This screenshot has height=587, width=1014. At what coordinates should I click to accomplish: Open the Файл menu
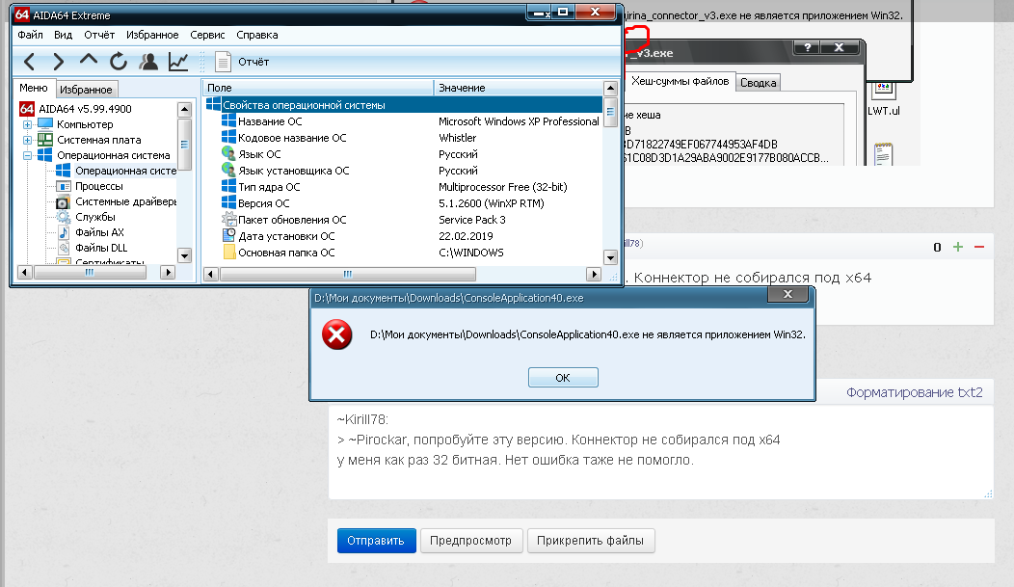tap(31, 35)
